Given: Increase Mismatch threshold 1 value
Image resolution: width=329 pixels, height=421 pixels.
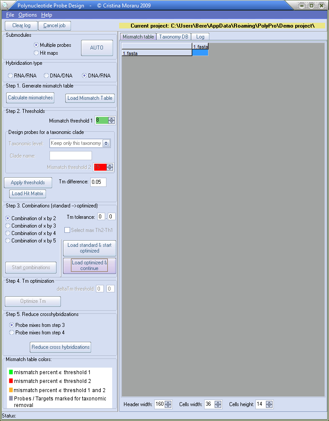Looking at the screenshot, I should [112, 119].
